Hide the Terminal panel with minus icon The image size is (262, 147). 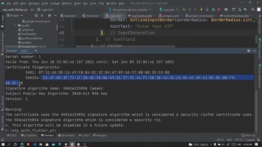(255, 51)
